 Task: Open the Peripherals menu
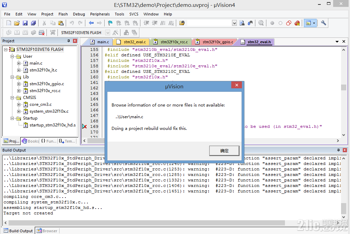point(100,14)
